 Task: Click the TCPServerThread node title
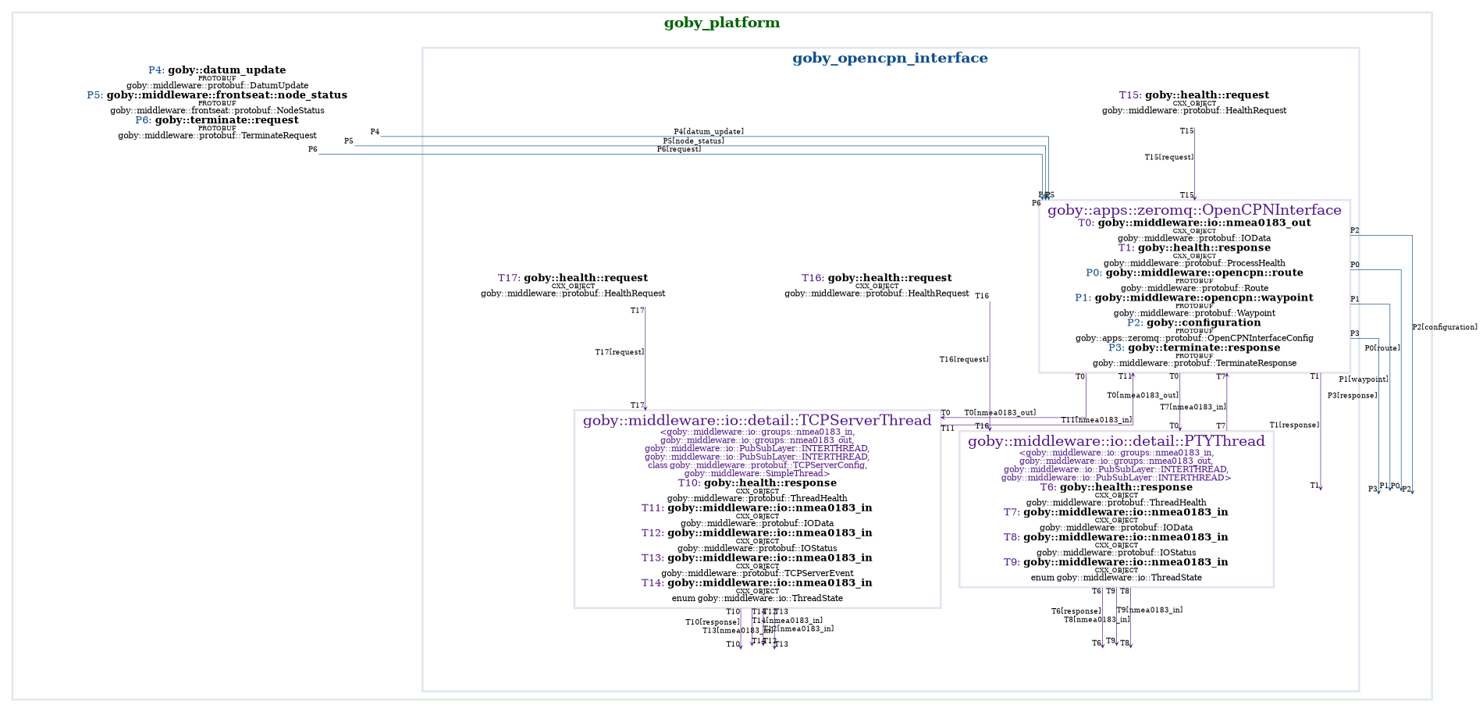(x=757, y=419)
